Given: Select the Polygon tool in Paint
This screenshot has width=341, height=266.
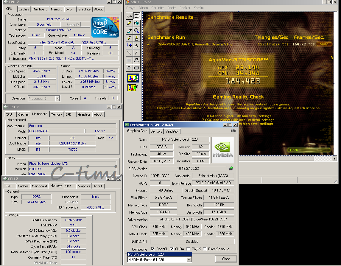Looking at the screenshot, I should point(137,60).
